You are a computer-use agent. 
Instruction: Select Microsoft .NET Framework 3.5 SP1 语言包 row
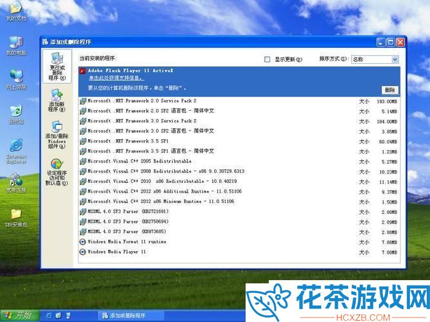click(x=239, y=151)
